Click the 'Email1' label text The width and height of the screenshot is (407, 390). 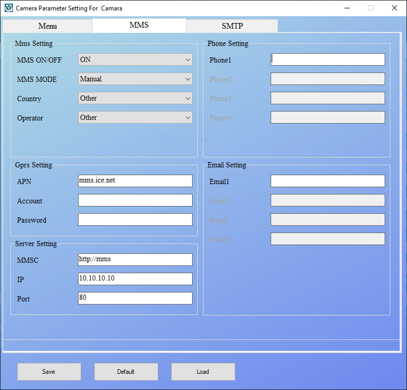[x=219, y=181]
